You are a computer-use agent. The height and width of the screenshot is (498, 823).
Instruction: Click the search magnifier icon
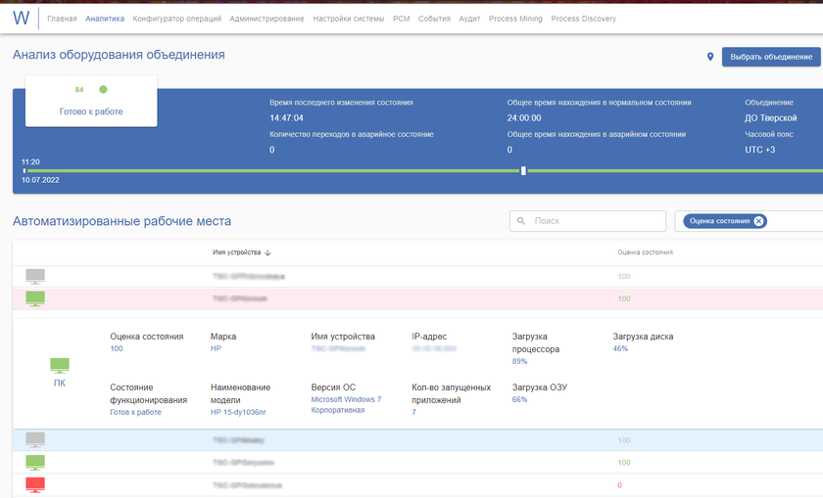pos(521,221)
